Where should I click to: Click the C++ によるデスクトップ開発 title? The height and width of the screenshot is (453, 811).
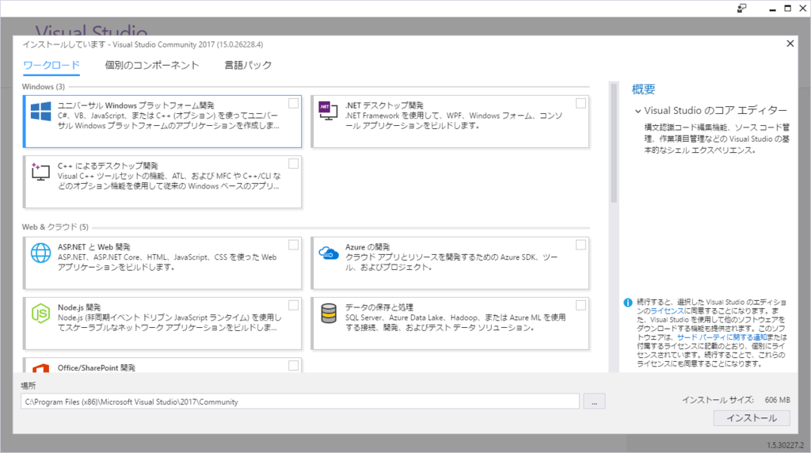click(108, 166)
